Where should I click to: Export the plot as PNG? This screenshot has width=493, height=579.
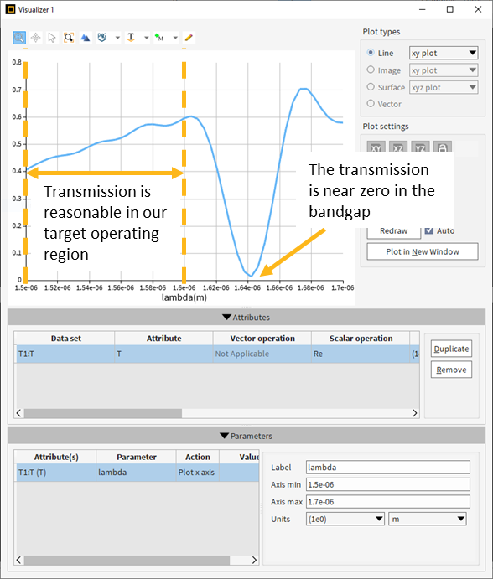[102, 38]
